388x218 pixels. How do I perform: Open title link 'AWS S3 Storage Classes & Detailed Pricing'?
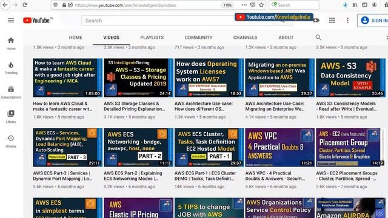tap(135, 107)
